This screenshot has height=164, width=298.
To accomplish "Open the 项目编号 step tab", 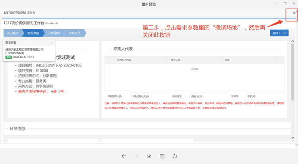I will (x=12, y=33).
